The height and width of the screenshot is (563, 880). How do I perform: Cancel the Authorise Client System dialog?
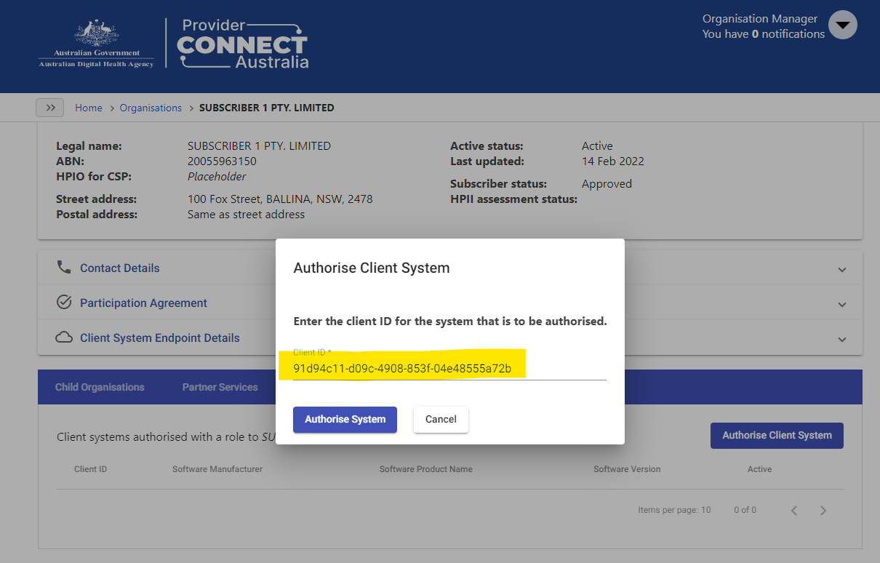tap(441, 419)
